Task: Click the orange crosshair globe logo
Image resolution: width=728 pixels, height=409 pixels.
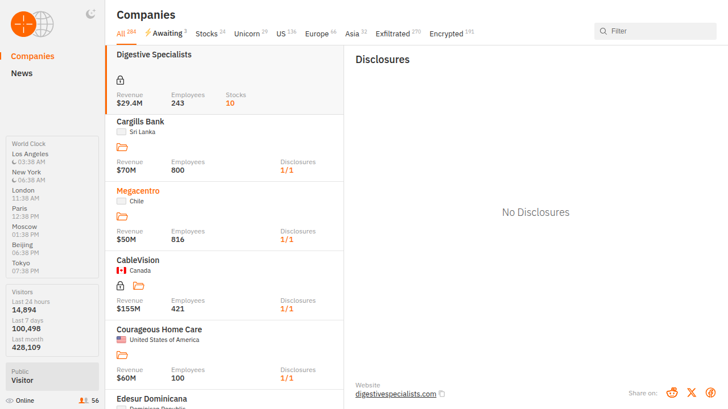Action: click(32, 24)
